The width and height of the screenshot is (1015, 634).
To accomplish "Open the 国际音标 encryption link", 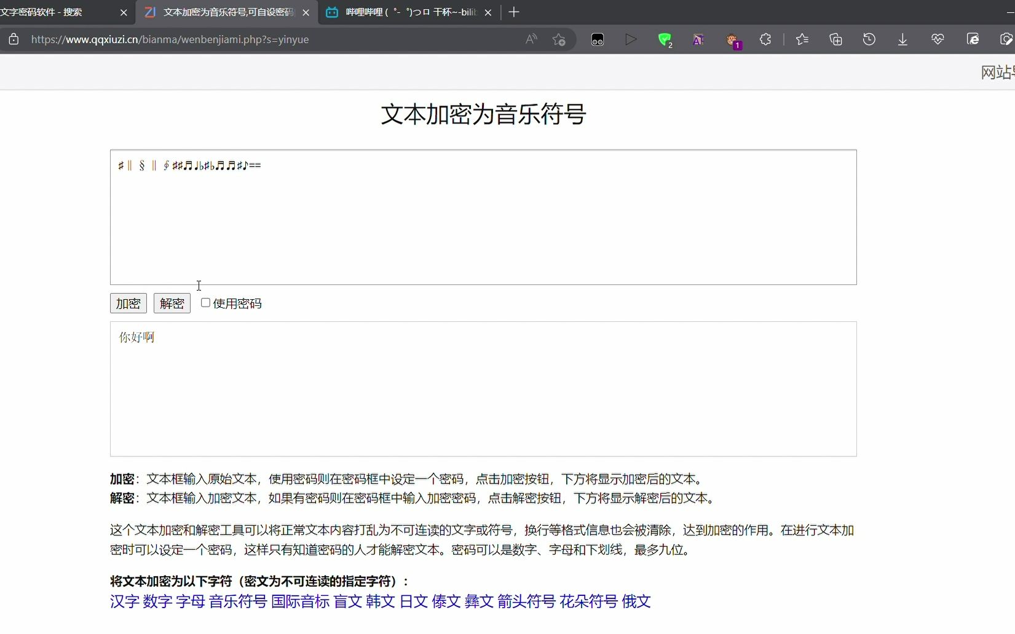I will pos(301,601).
